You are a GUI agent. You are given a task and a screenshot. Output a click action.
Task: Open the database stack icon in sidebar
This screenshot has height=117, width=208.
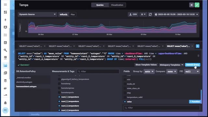5,81
